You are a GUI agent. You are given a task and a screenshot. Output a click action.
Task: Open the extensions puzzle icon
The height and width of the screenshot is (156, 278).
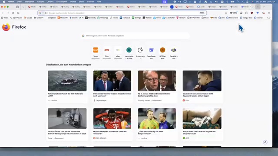click(246, 13)
